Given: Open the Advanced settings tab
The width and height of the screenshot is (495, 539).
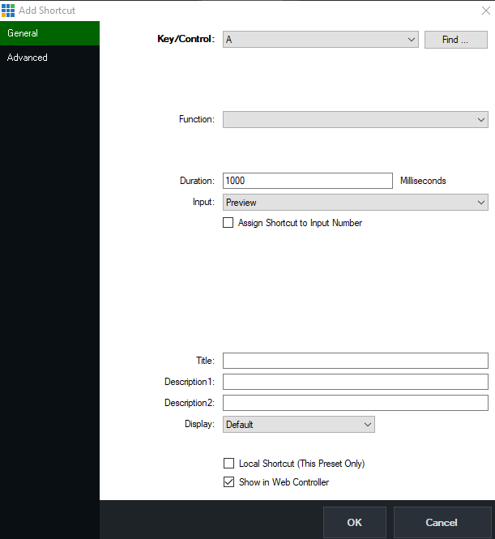Looking at the screenshot, I should pyautogui.click(x=49, y=58).
